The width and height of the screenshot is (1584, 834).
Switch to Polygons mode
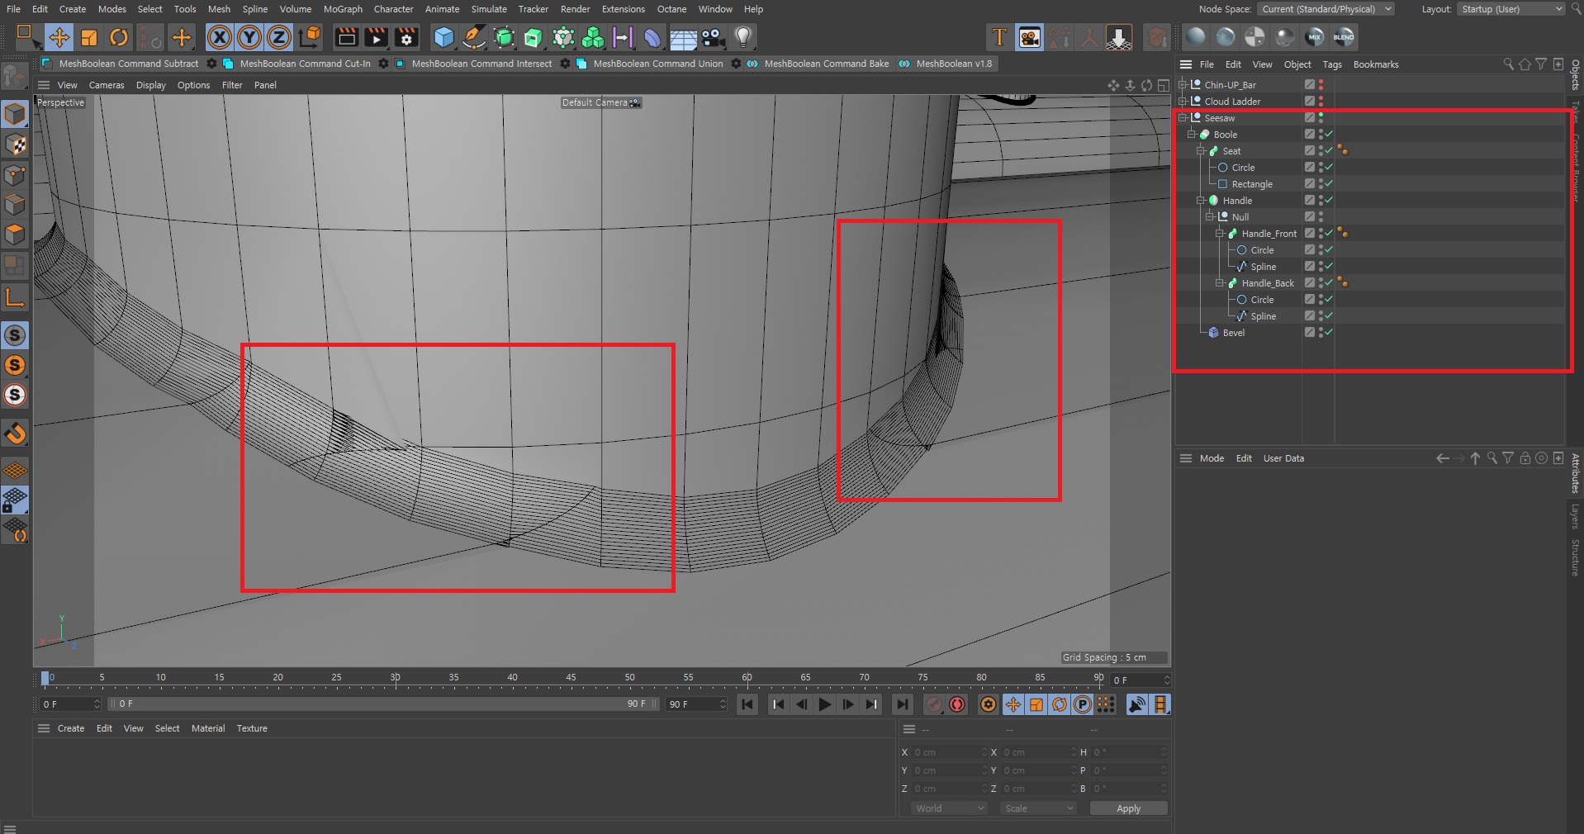click(15, 235)
